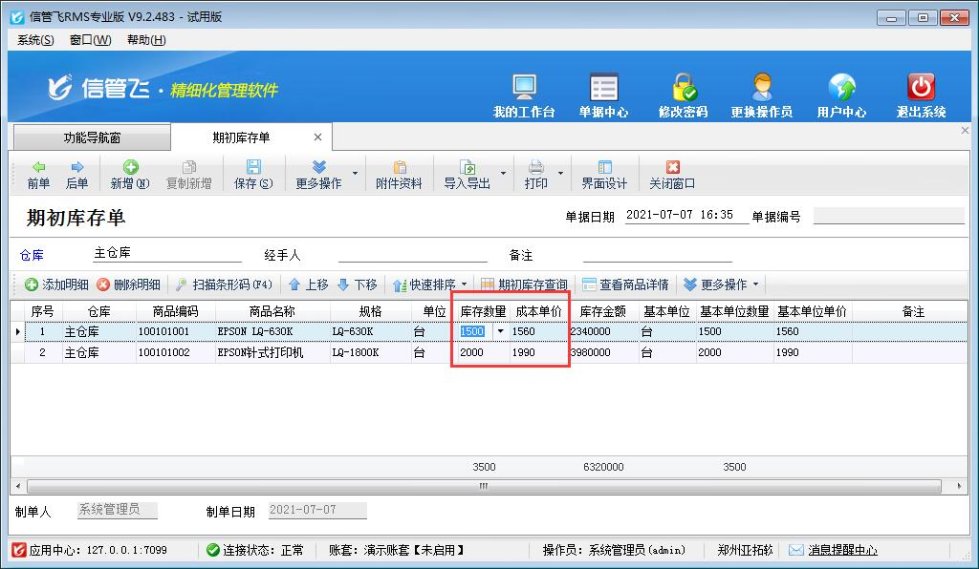The image size is (979, 569).
Task: Click 添加明细 add detail button
Action: pos(56,284)
